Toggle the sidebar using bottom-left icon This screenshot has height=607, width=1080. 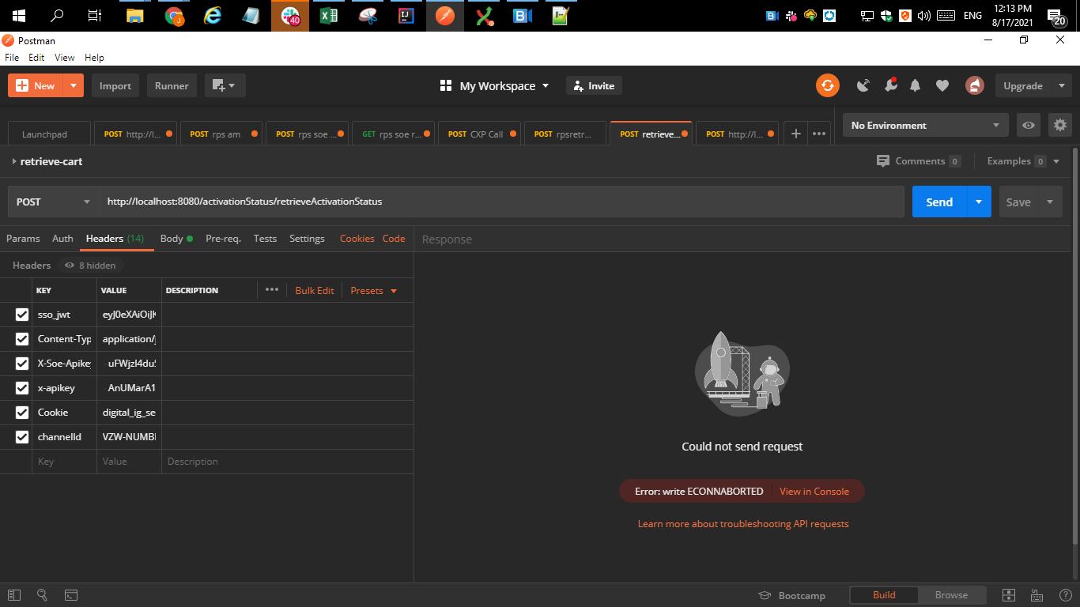(x=13, y=595)
